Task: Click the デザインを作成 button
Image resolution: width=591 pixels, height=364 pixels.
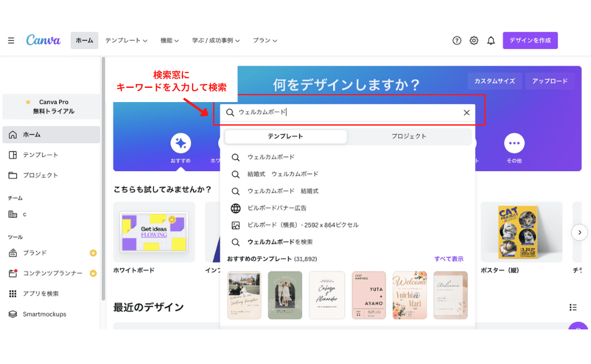Action: coord(530,41)
